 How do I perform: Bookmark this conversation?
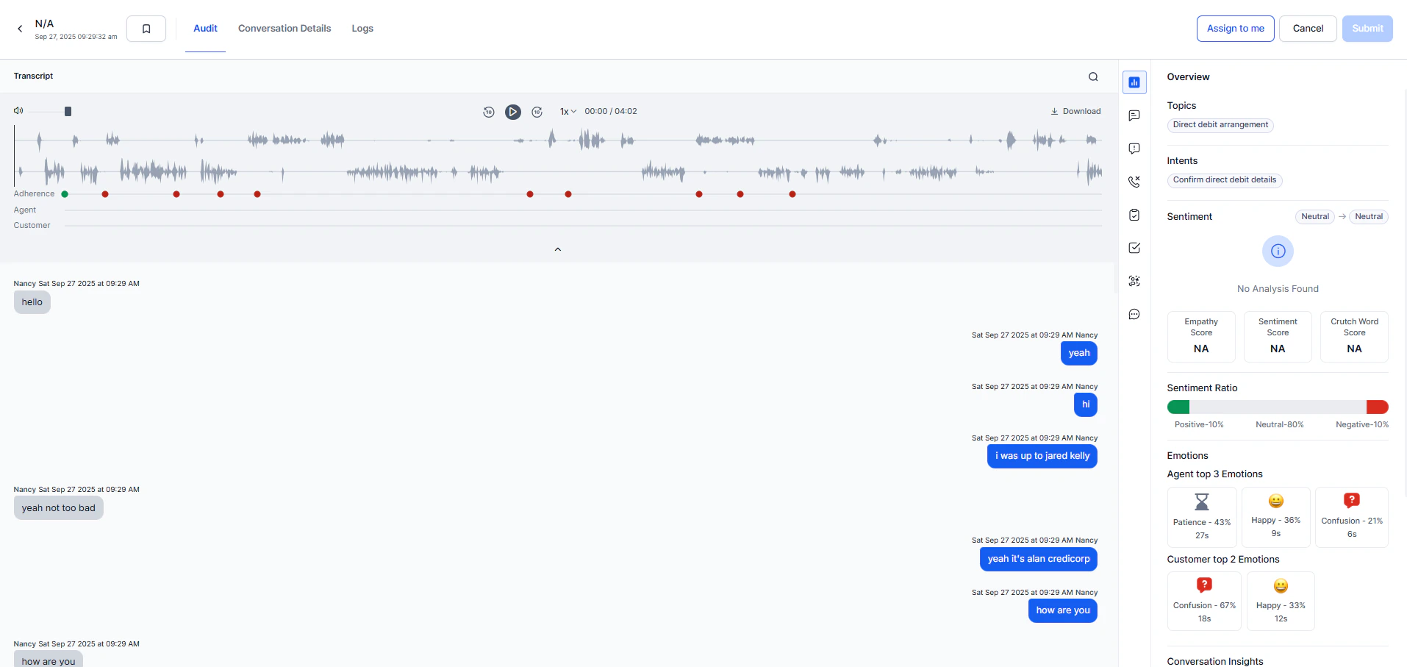pyautogui.click(x=146, y=29)
